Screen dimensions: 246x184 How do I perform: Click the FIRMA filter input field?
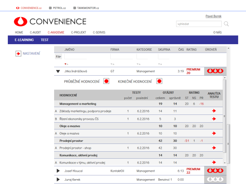(x=122, y=57)
